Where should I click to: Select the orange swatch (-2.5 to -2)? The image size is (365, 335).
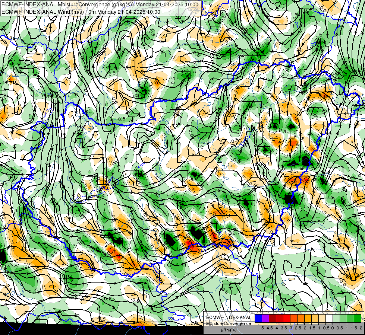[x=301, y=318]
